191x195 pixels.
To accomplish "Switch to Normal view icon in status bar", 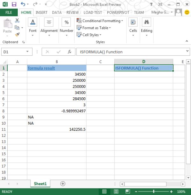I will [x=104, y=192].
